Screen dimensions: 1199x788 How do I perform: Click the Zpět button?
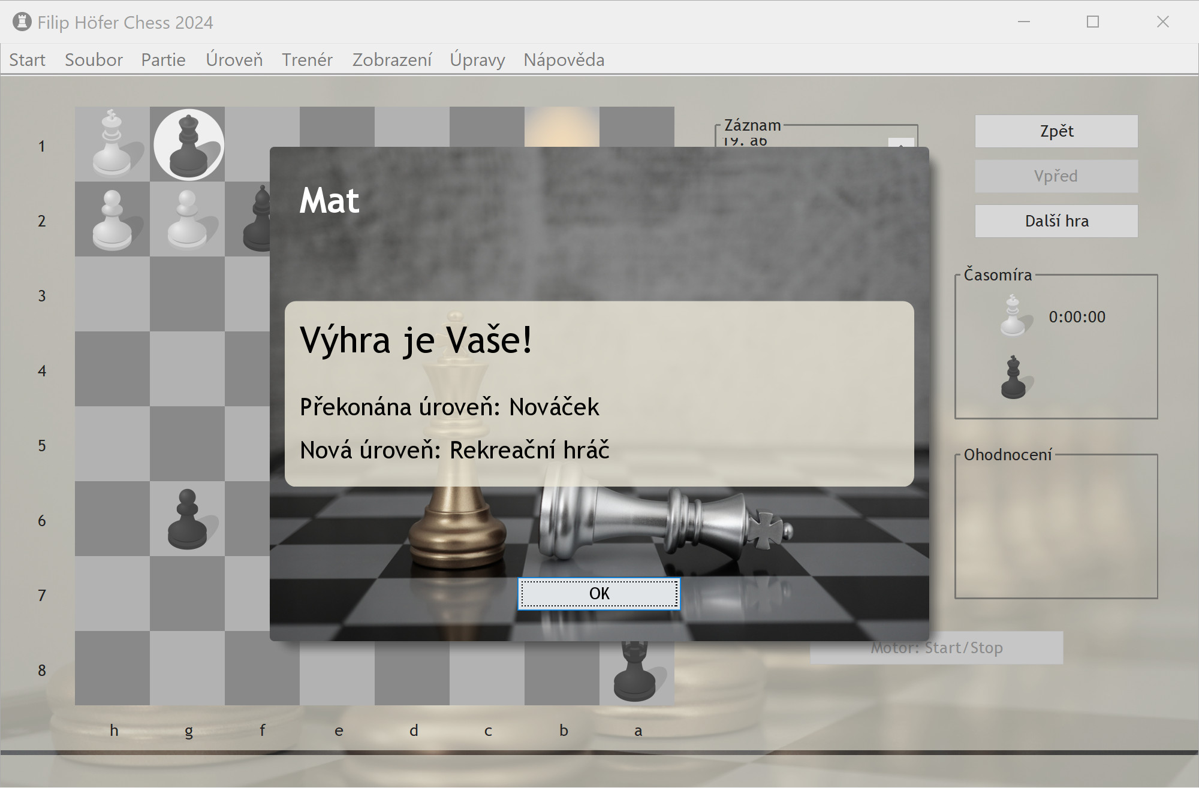point(1056,131)
